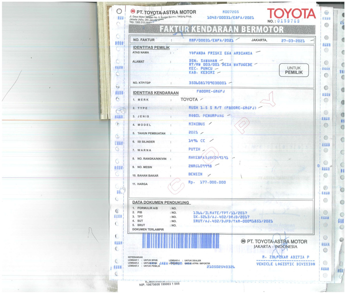
Task: Click the red TOYOTA logo at top right
Action: [291, 13]
